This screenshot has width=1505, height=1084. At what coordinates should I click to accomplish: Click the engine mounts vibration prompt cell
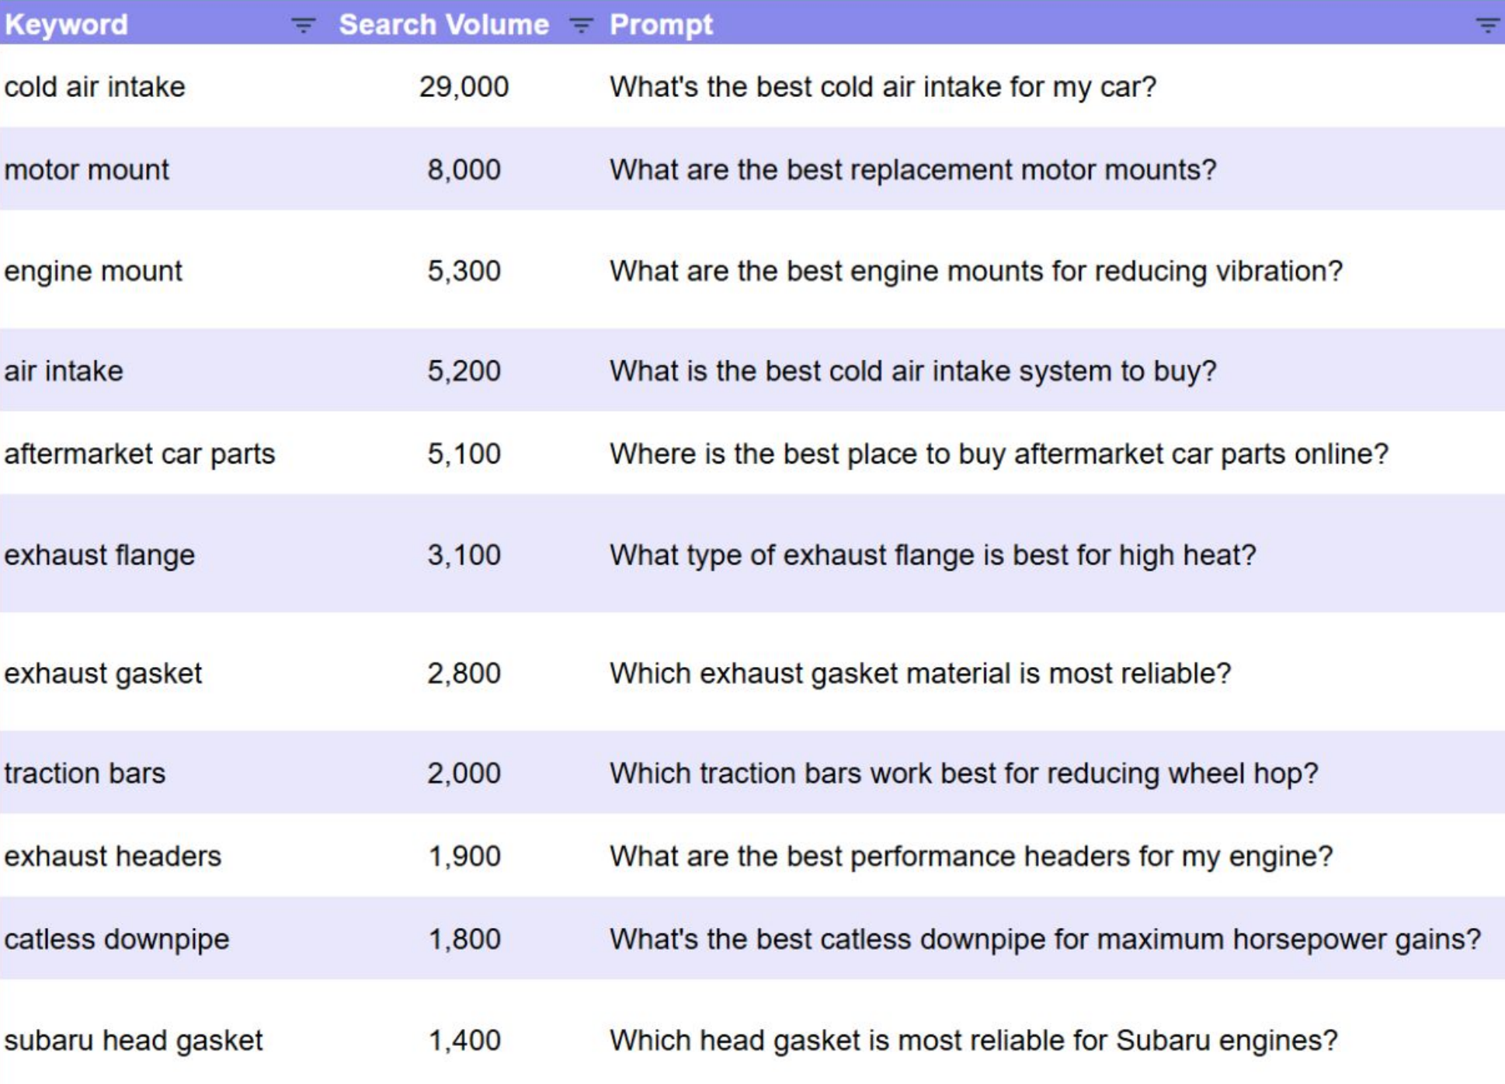pos(975,271)
